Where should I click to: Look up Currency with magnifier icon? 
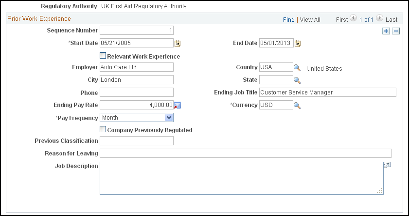[x=297, y=106]
